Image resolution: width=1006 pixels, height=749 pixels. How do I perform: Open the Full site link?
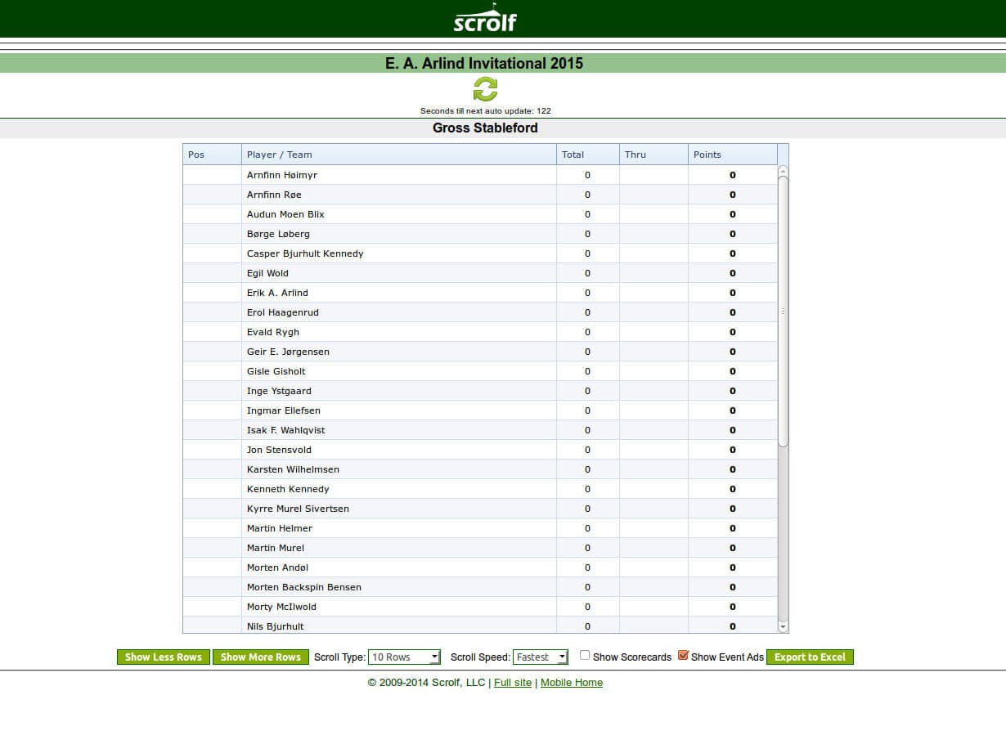click(513, 682)
